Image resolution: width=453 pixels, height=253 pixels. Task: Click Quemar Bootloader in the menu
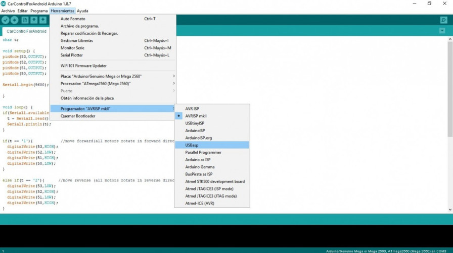point(78,116)
